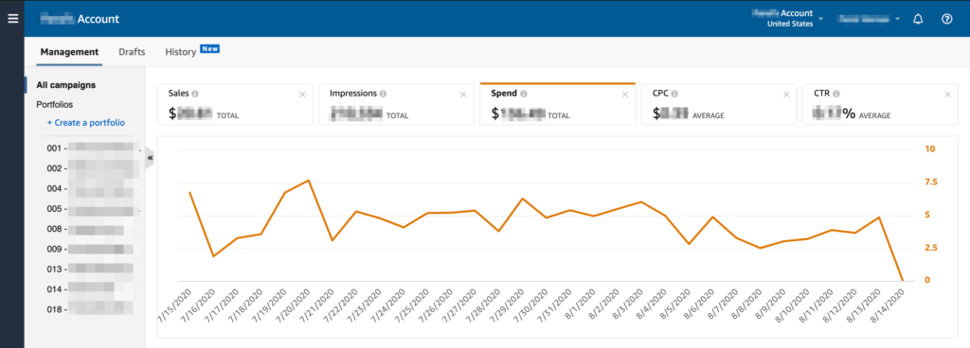Remove the Sales metric card
The image size is (970, 348).
point(302,95)
